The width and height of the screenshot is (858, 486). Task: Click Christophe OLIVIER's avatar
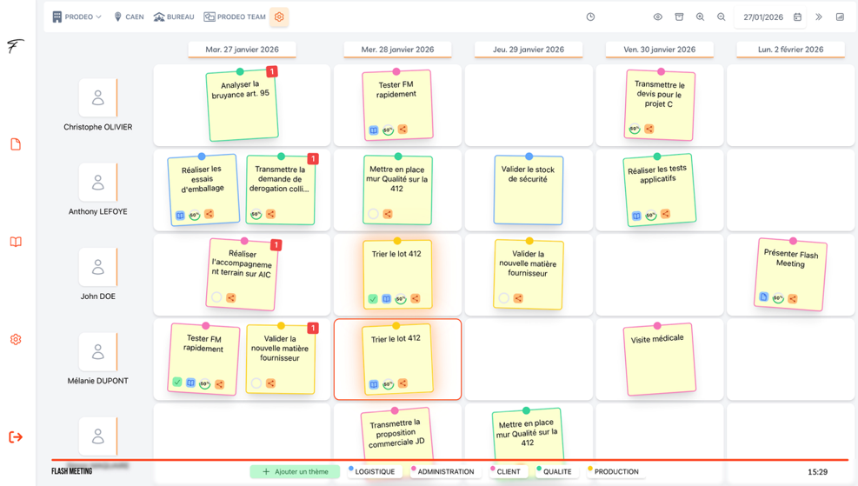coord(98,97)
